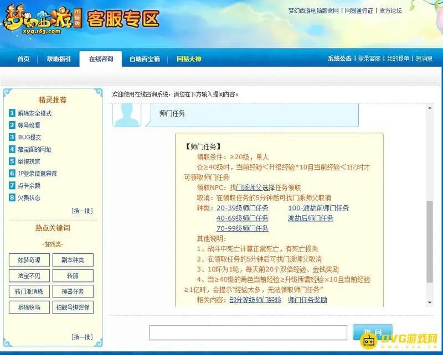Open the 自助百宝箱 tab
The width and height of the screenshot is (443, 355).
(145, 59)
